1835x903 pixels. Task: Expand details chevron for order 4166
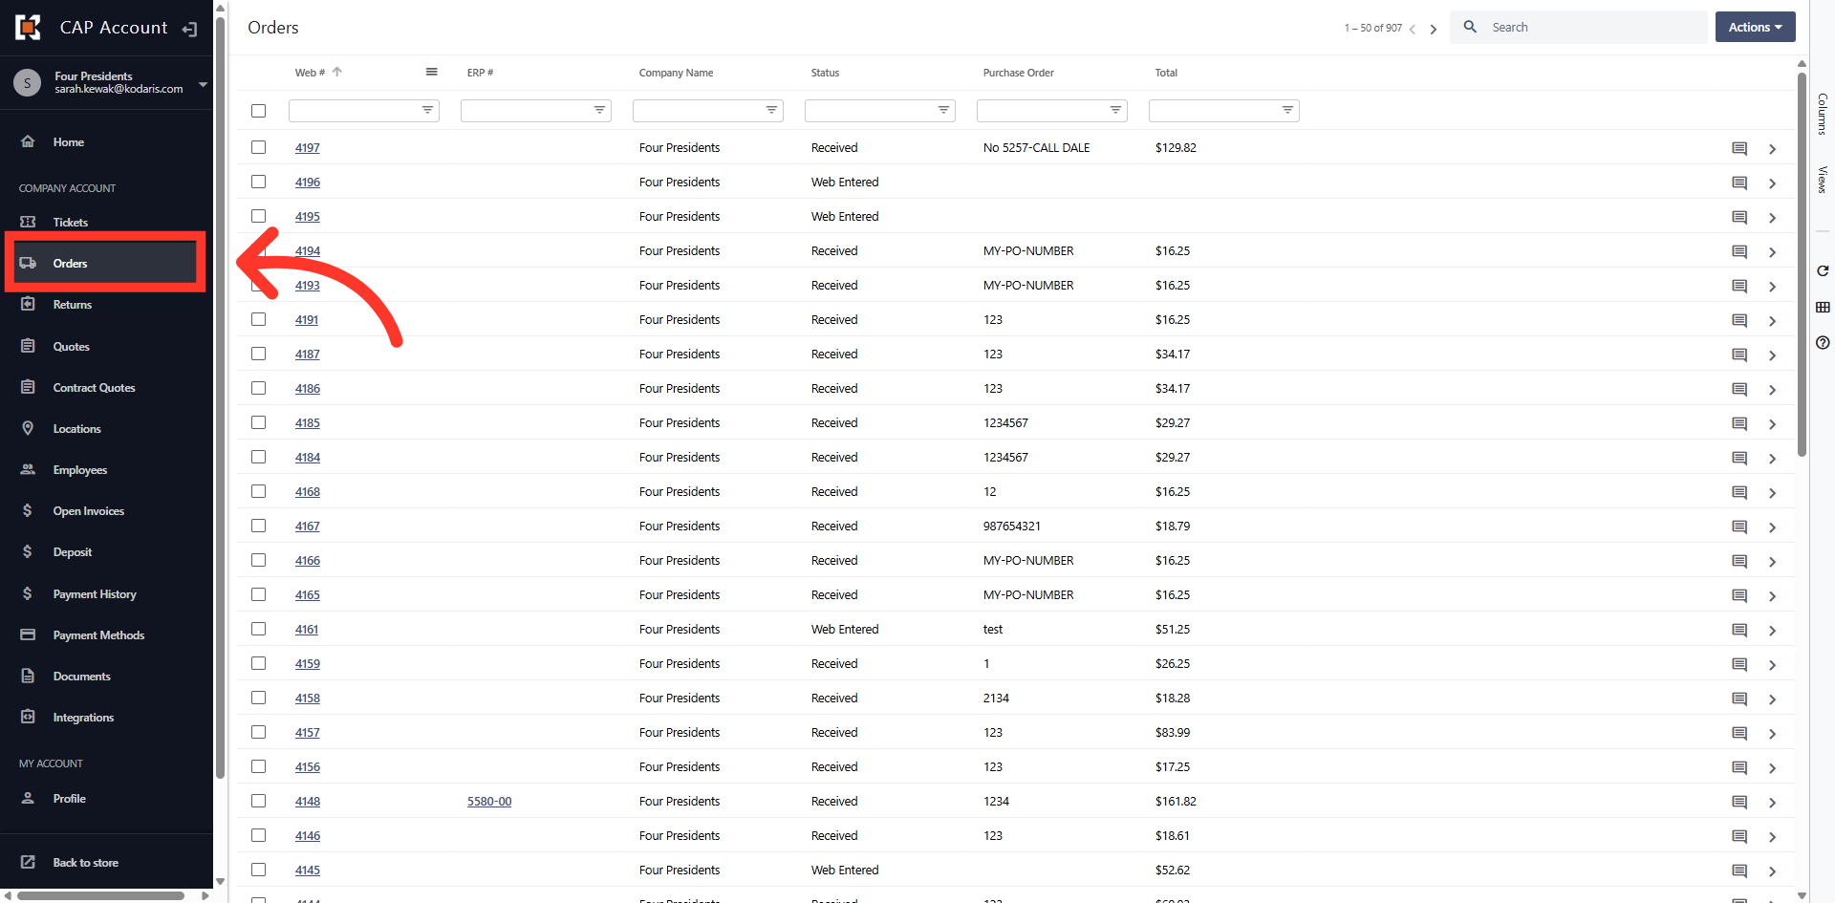tap(1772, 562)
